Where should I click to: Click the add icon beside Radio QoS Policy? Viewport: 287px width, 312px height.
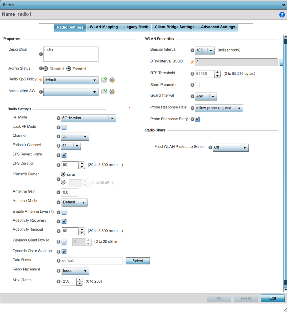[x=104, y=80]
